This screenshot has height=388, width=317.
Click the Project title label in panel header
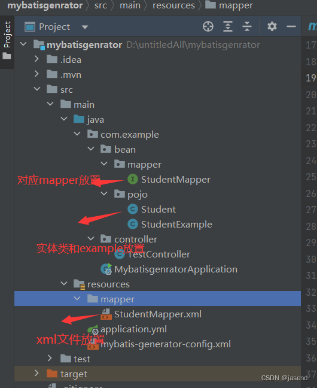click(54, 27)
